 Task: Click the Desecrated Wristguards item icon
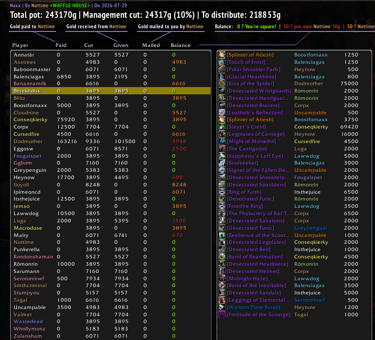click(222, 91)
